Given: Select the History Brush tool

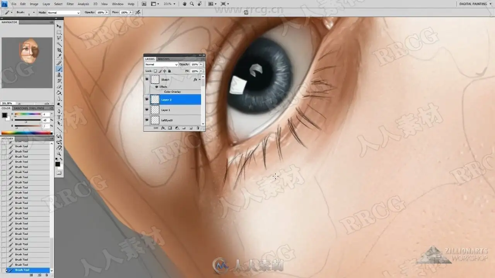Looking at the screenshot, I should coord(59,81).
